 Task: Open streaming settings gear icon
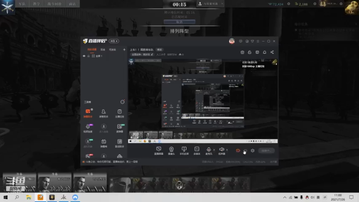253,150
